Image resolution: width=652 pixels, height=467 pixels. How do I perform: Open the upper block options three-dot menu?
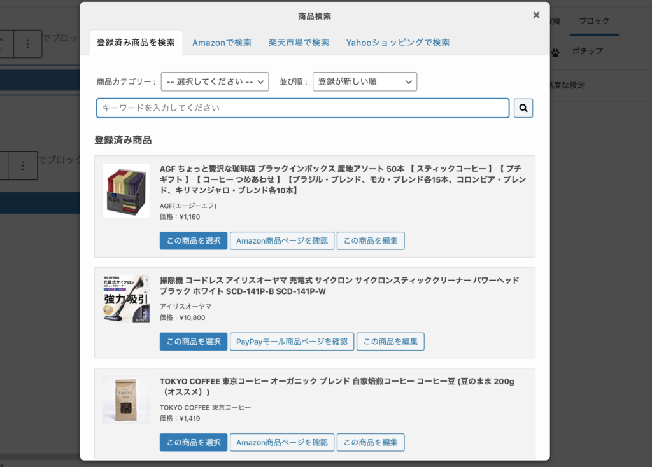(x=28, y=44)
